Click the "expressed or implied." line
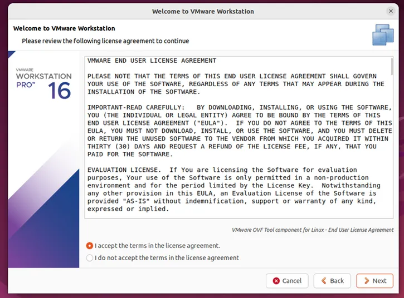This screenshot has height=298, width=404. [128, 209]
